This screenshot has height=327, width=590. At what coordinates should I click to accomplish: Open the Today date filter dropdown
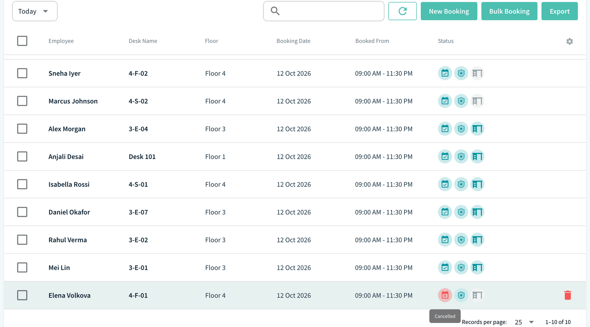[35, 11]
